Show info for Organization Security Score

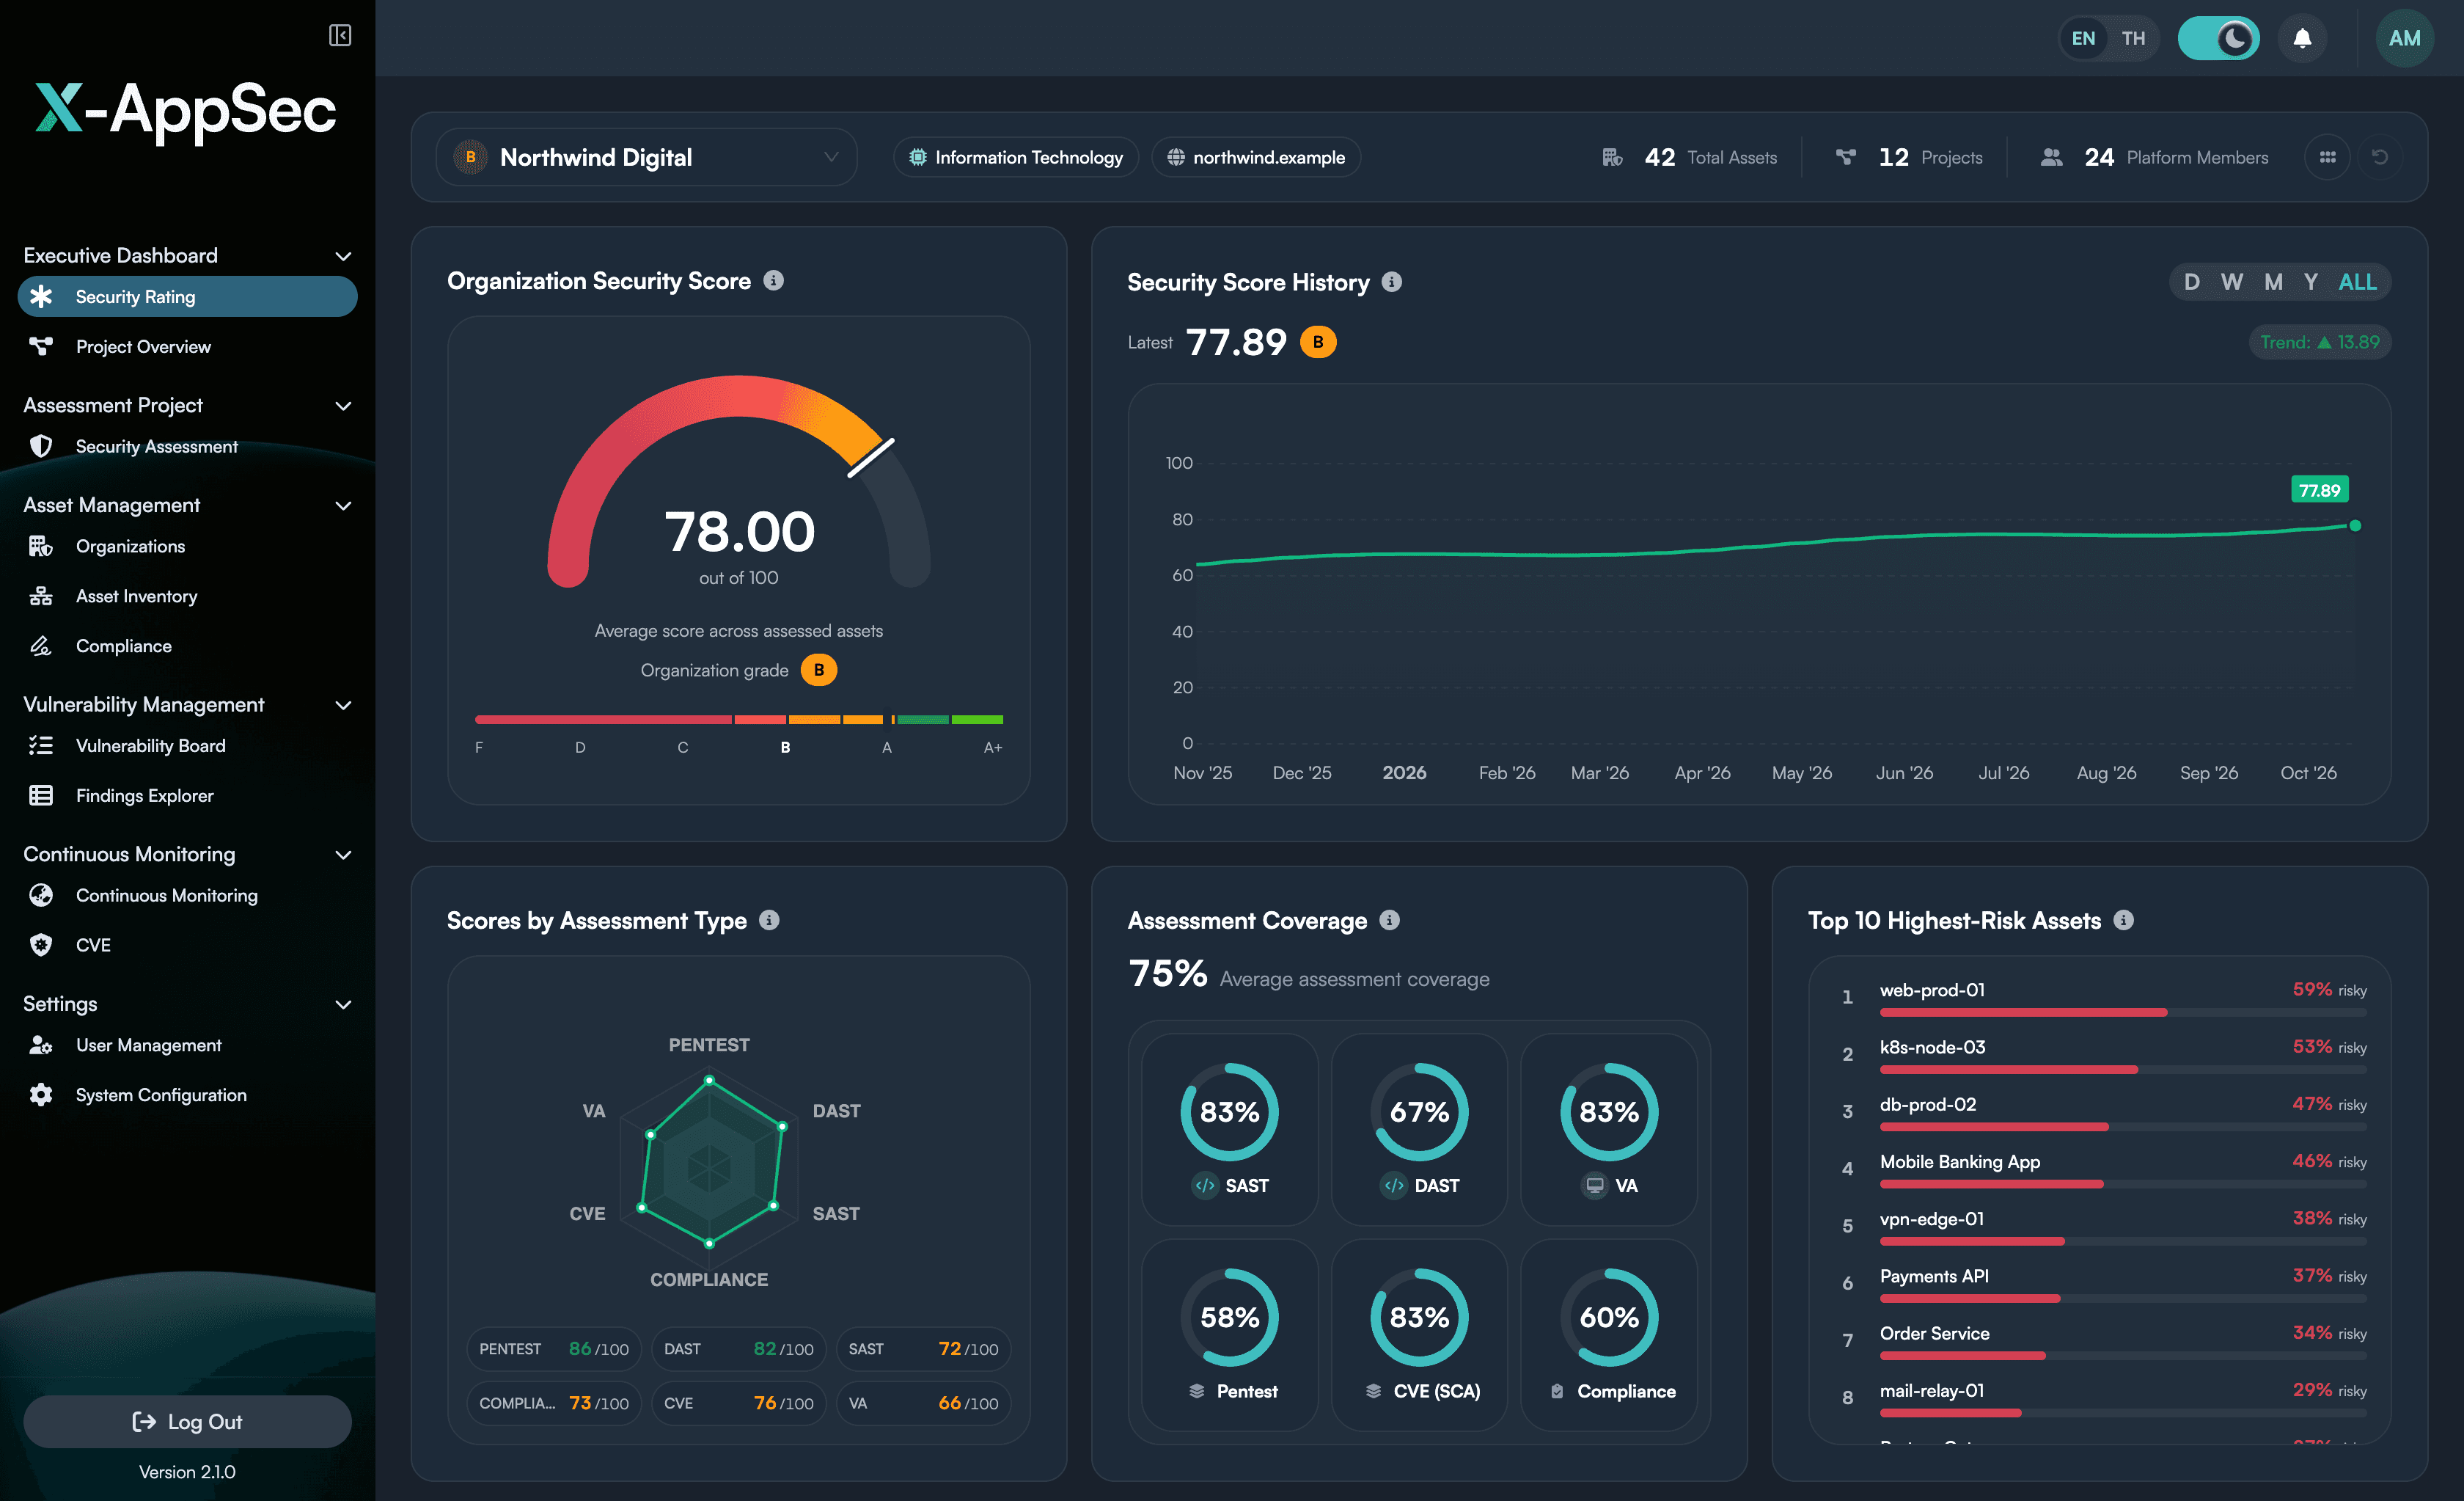(x=773, y=281)
